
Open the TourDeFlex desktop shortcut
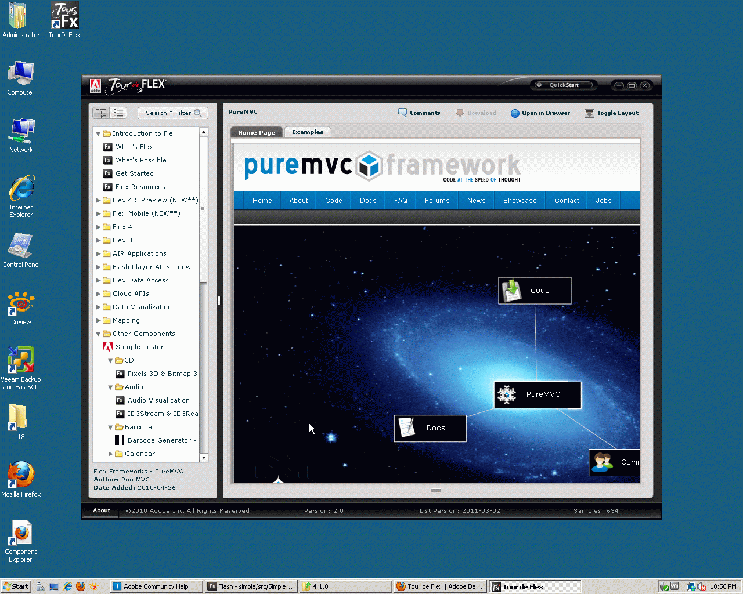pyautogui.click(x=64, y=20)
